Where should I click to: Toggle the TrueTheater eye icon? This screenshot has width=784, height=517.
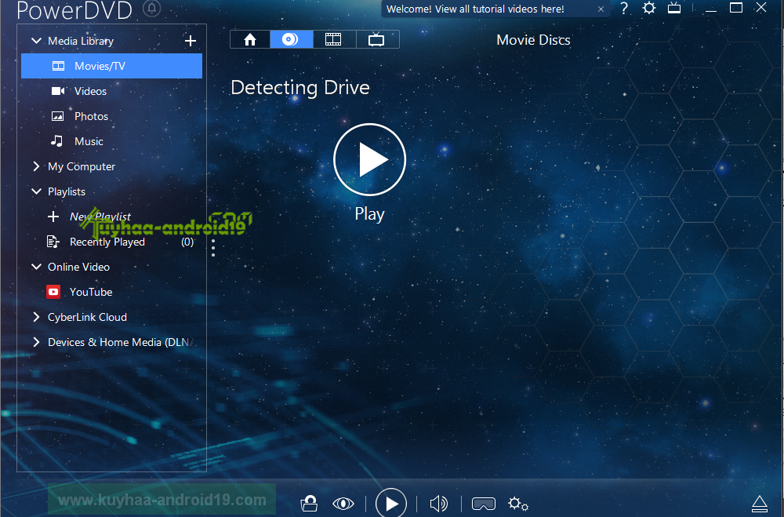pyautogui.click(x=343, y=504)
